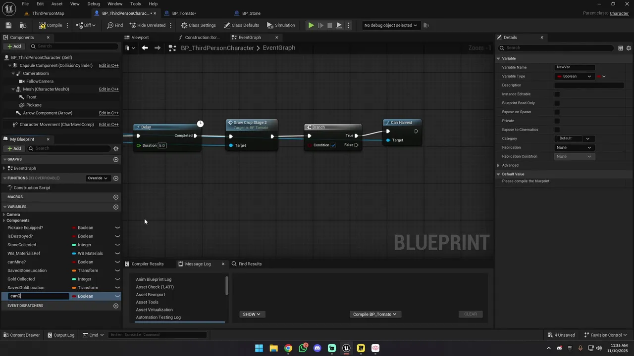Expand the Camera variable category

tap(4, 215)
